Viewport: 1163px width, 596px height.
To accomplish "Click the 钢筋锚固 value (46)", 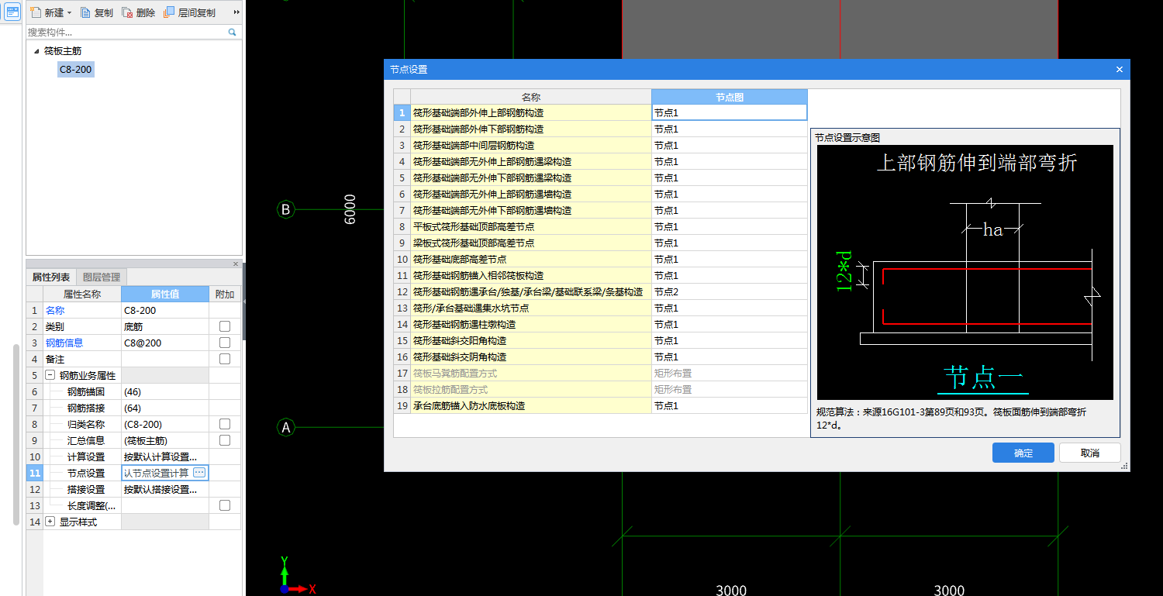I will tap(164, 391).
